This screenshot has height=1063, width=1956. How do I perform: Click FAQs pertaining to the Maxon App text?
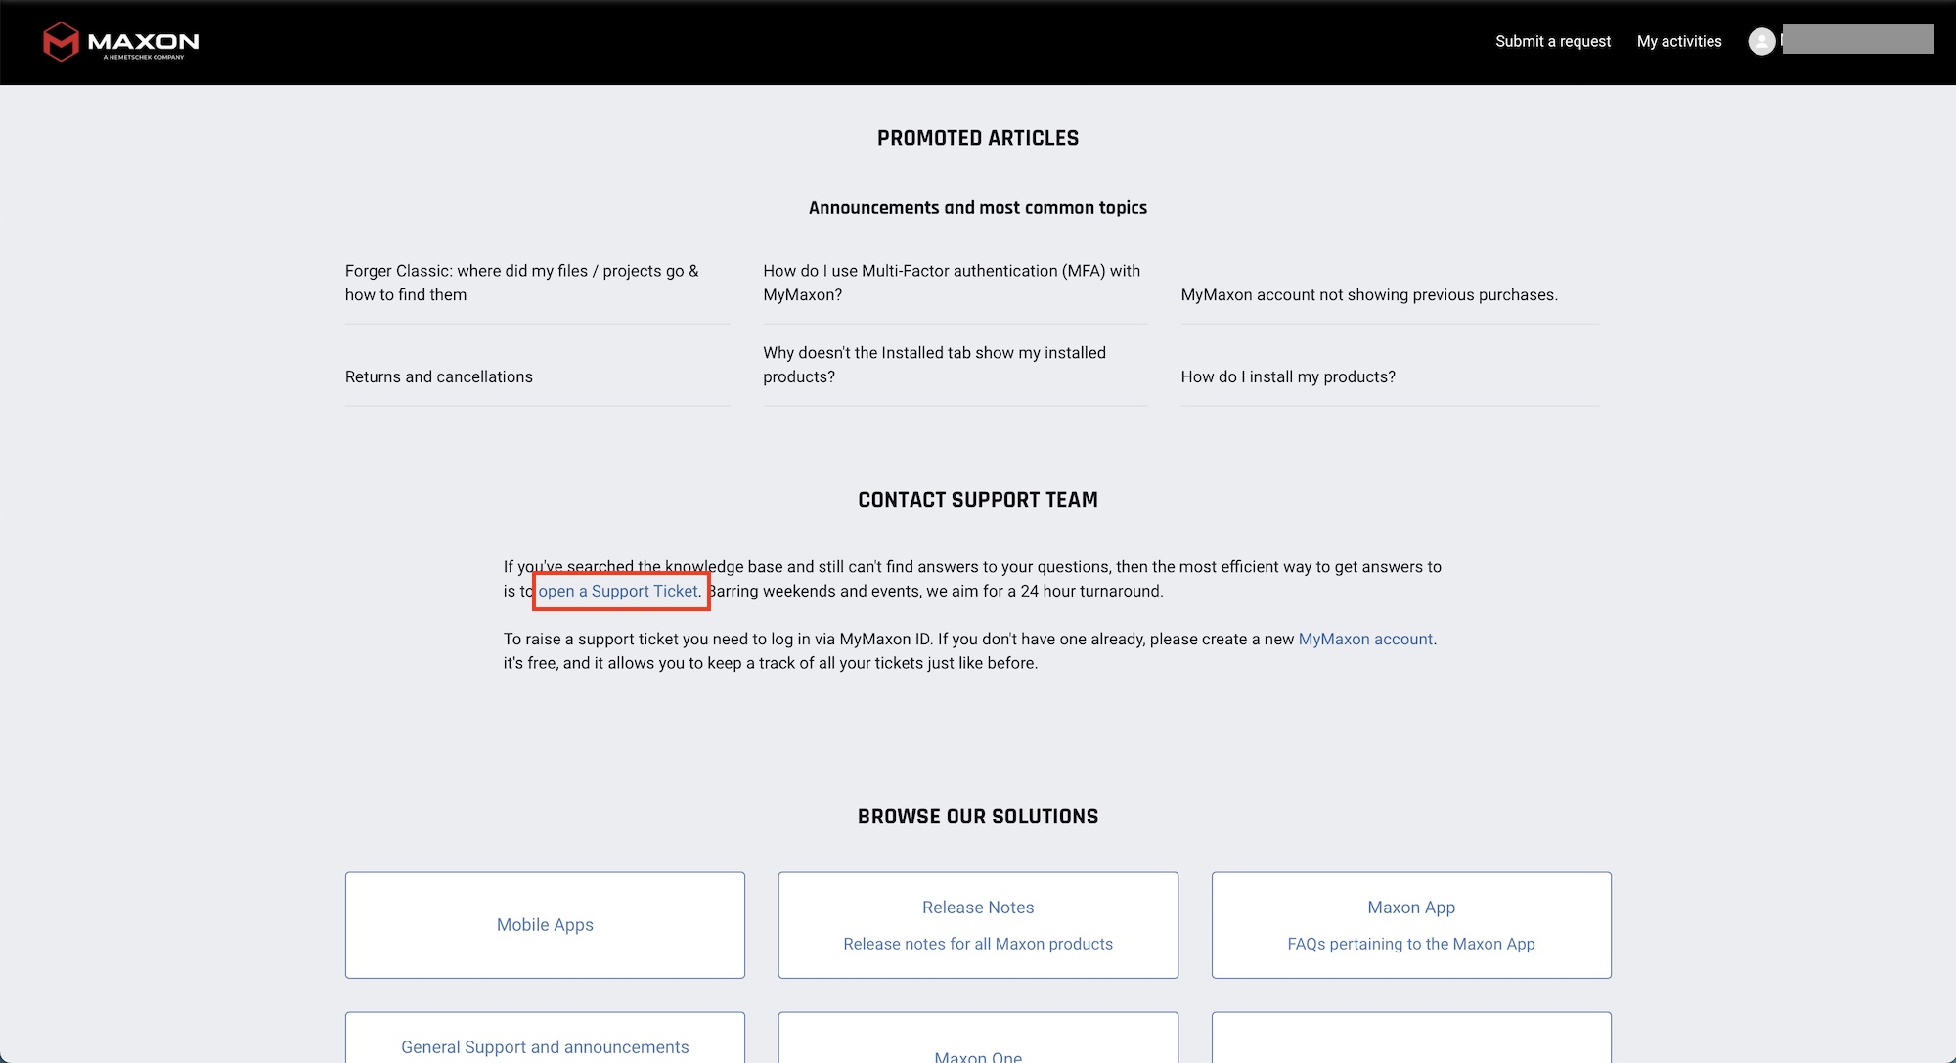coord(1410,944)
